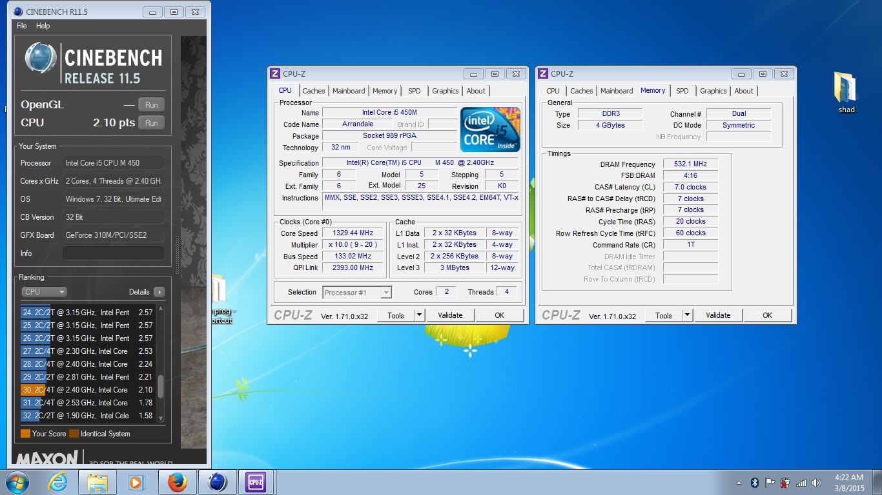Open ranking Details arrow button

(159, 292)
